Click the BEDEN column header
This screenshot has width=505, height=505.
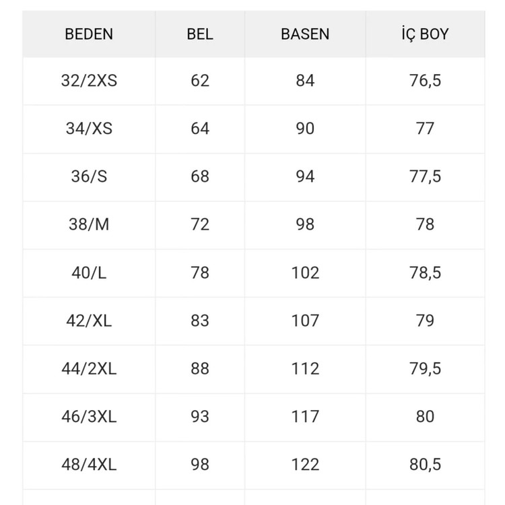point(89,34)
